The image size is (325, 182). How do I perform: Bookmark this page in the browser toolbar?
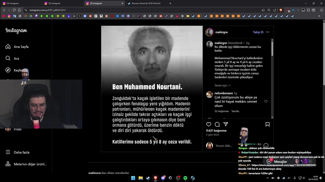point(19,10)
